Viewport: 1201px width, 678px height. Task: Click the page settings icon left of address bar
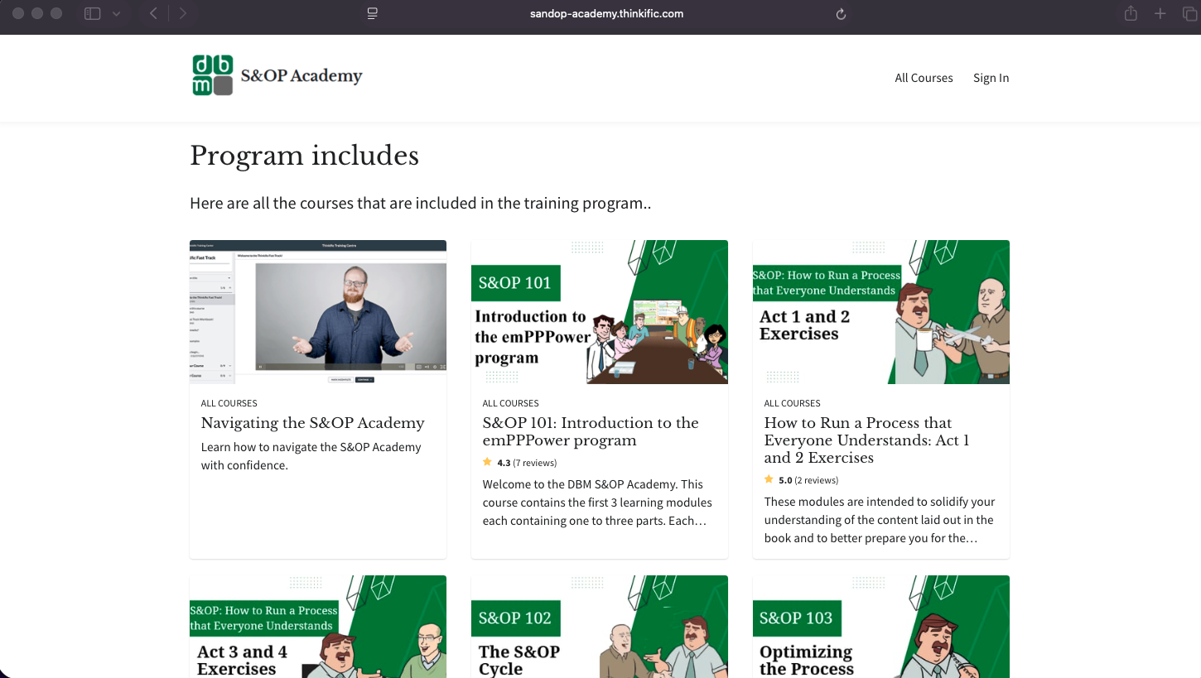tap(372, 13)
